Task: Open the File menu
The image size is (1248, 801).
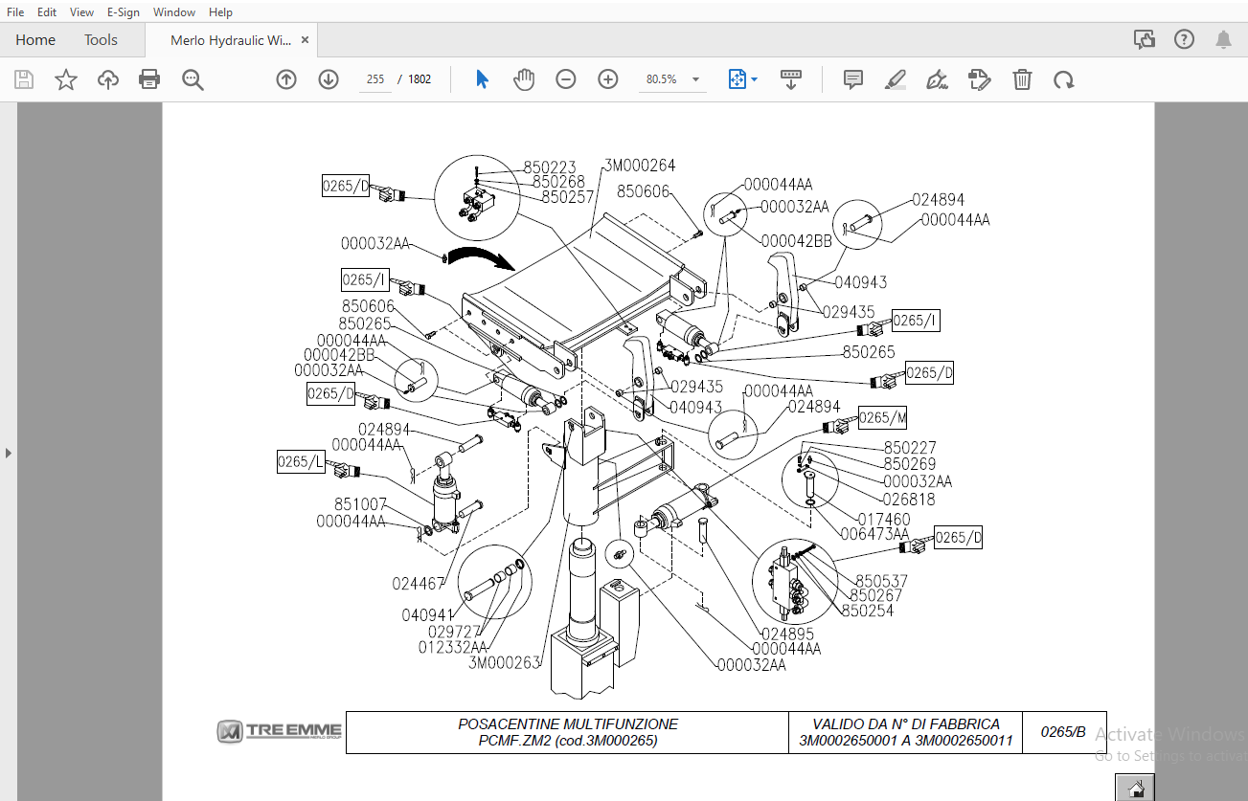Action: 15,11
